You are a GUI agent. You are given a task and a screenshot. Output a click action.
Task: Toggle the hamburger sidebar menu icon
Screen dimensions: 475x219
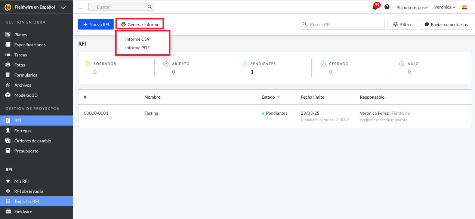81,7
